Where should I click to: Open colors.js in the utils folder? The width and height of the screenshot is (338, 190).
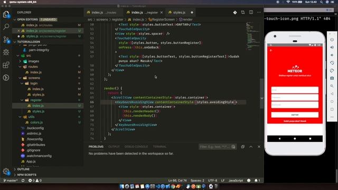pyautogui.click(x=36, y=122)
